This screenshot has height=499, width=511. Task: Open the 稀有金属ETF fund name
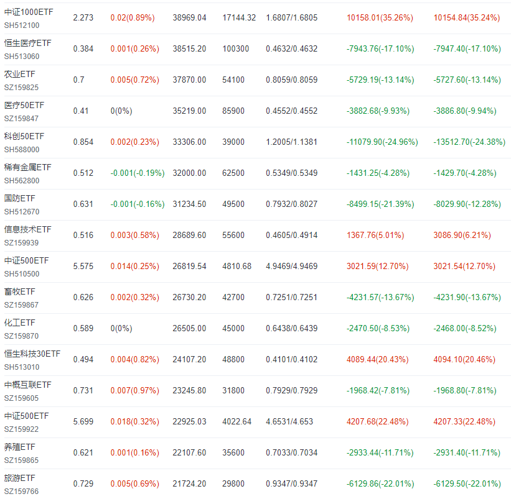(x=27, y=167)
